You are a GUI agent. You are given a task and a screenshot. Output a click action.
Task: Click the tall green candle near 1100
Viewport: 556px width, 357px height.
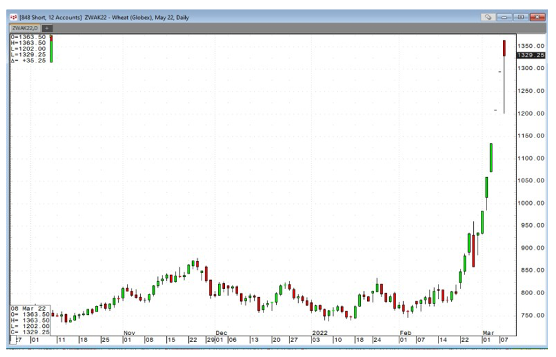[491, 158]
